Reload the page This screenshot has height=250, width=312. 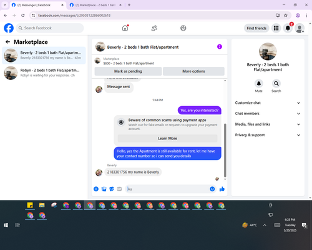coord(23,16)
